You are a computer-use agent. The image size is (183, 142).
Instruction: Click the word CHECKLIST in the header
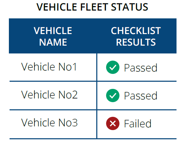pos(136,31)
